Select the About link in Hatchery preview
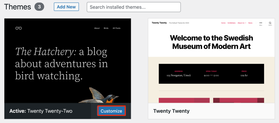Screen dimensions: 279x123 click(x=97, y=28)
